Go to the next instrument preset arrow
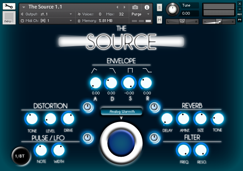This screenshot has height=171, width=243. (124, 7)
